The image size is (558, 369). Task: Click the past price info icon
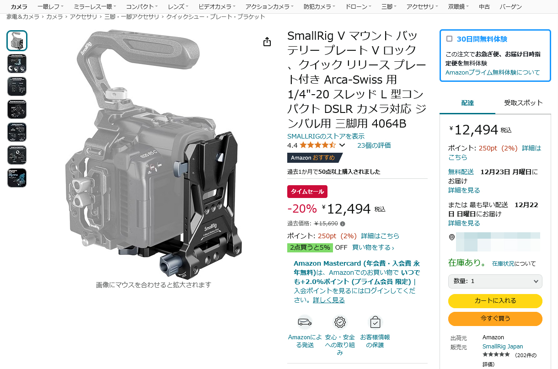(x=343, y=224)
